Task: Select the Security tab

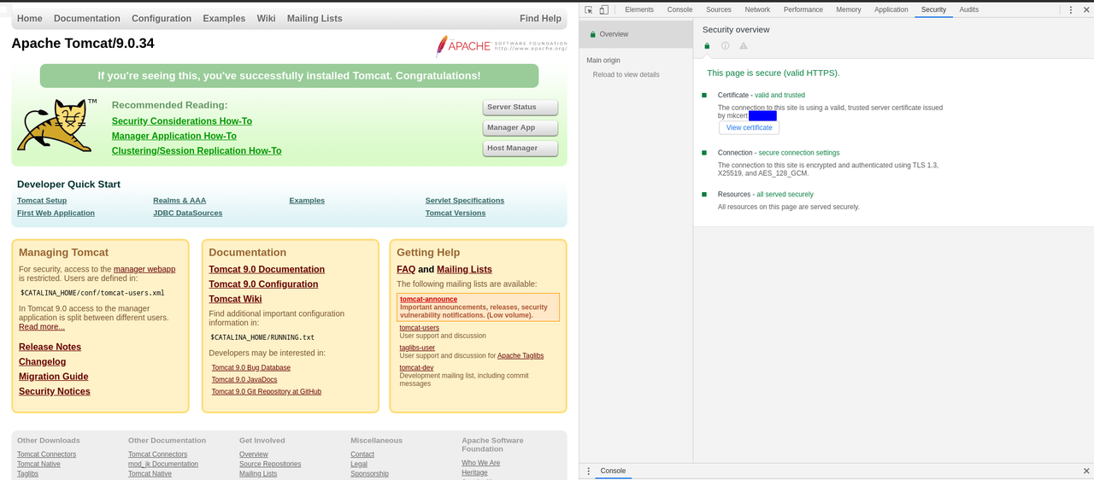Action: [933, 9]
